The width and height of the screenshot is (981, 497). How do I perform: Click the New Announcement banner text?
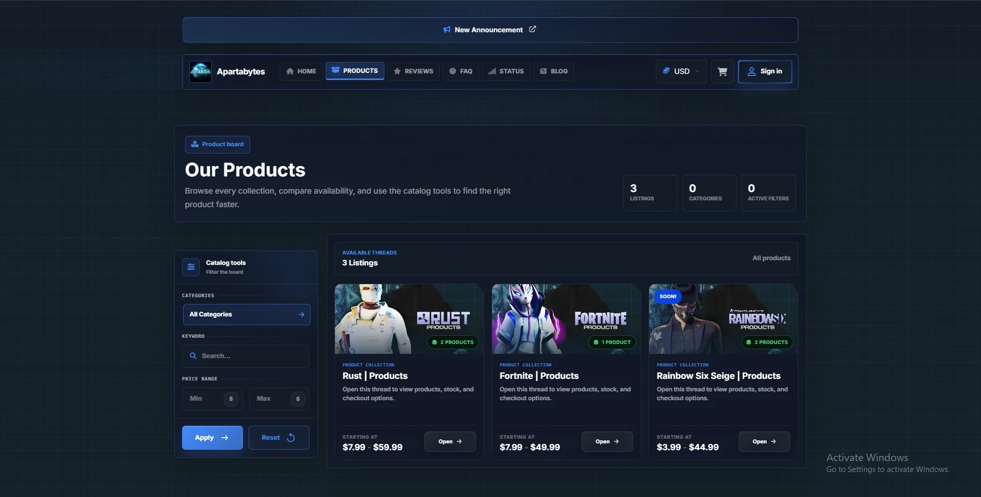[x=488, y=30]
